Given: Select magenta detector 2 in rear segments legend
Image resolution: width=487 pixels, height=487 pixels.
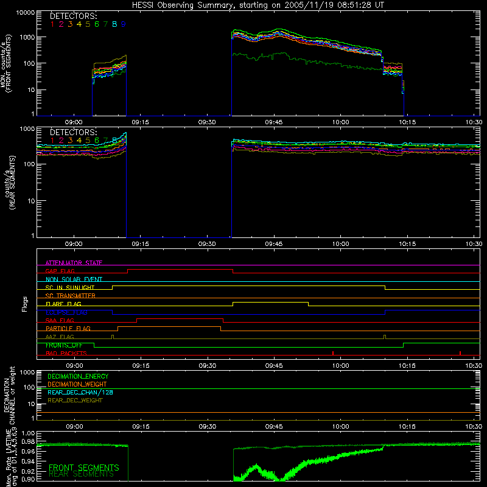Looking at the screenshot, I should 61,141.
